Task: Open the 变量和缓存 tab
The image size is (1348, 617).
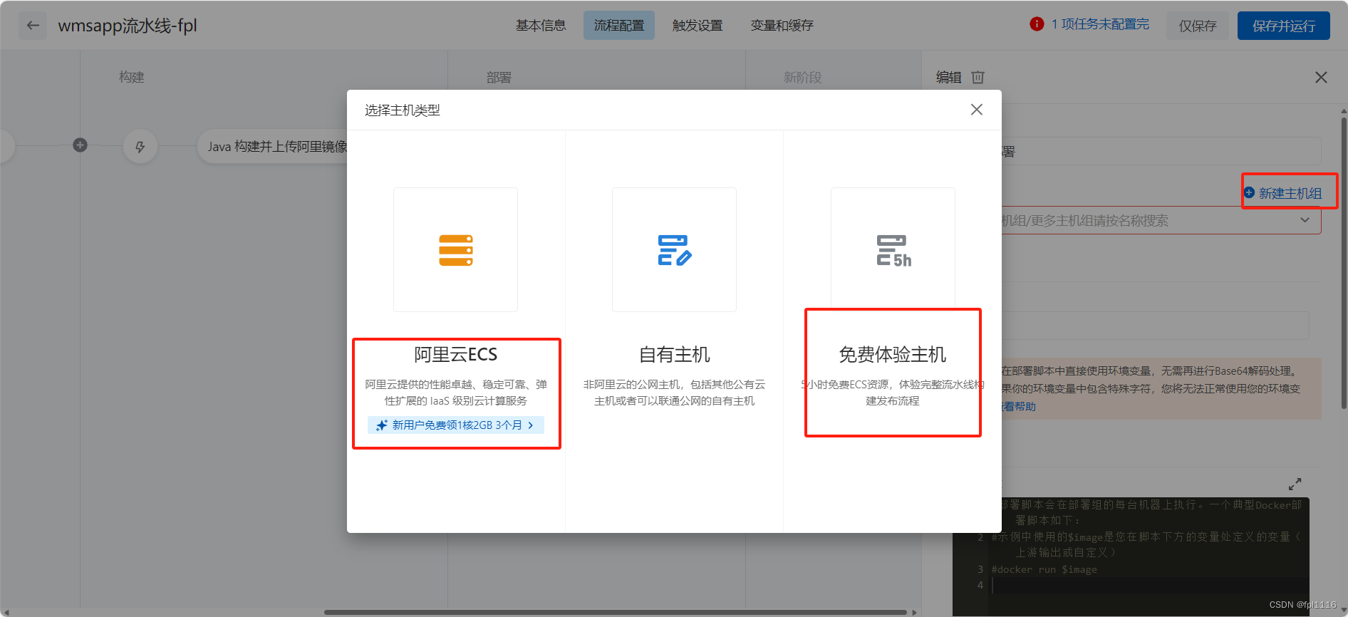Action: 782,26
